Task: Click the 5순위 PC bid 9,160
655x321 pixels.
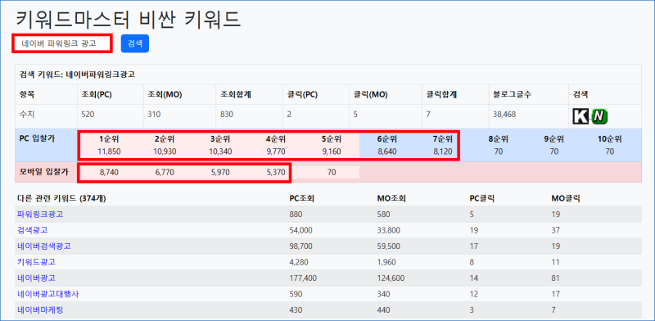Action: [x=332, y=151]
